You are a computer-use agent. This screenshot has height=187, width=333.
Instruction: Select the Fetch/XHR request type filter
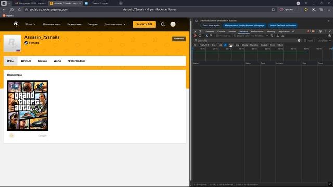point(204,45)
